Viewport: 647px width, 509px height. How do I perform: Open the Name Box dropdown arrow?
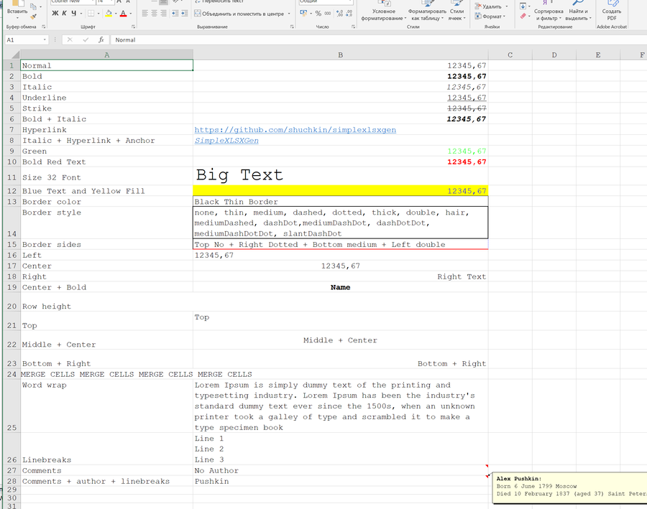45,40
